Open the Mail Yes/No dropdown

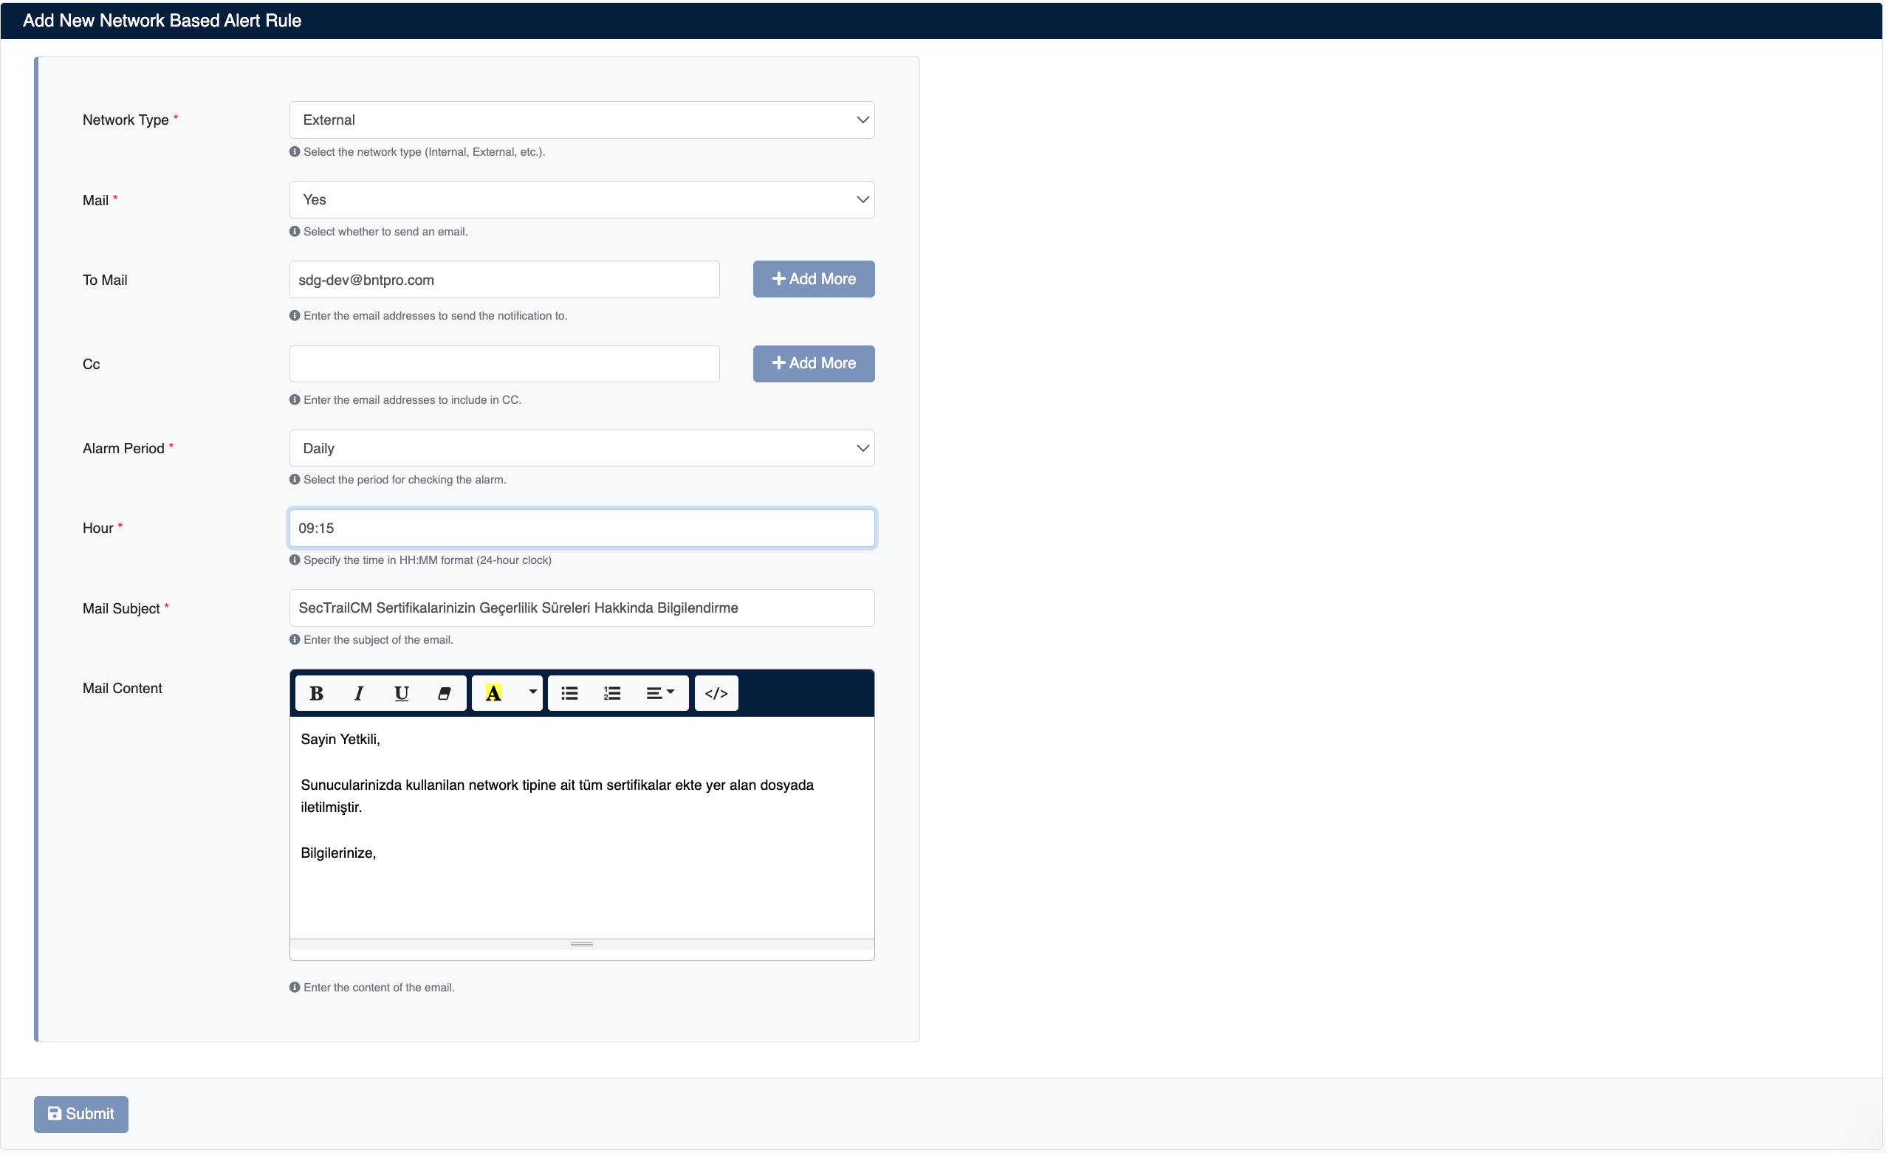tap(582, 200)
